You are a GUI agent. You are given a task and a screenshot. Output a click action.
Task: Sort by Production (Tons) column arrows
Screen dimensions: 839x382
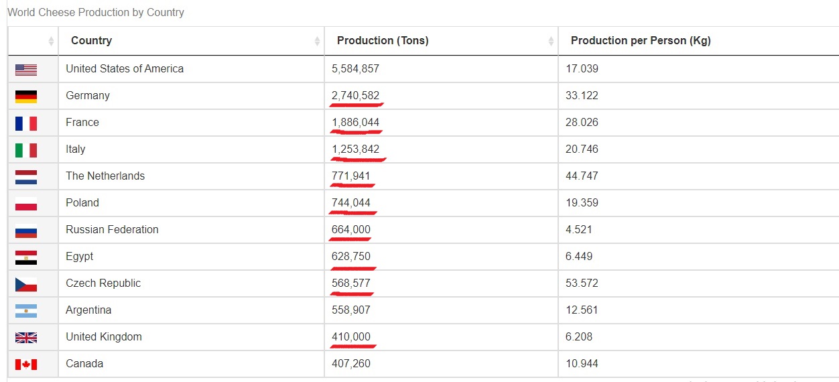(x=551, y=42)
